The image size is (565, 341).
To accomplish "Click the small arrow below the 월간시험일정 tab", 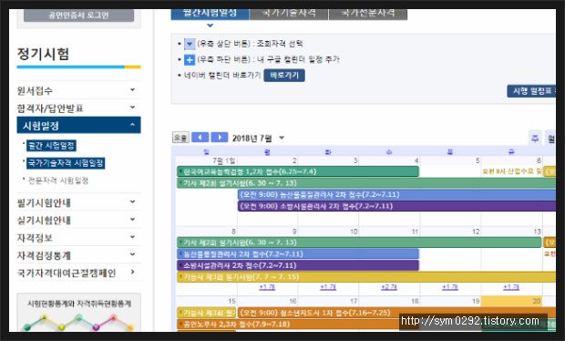I will point(211,26).
